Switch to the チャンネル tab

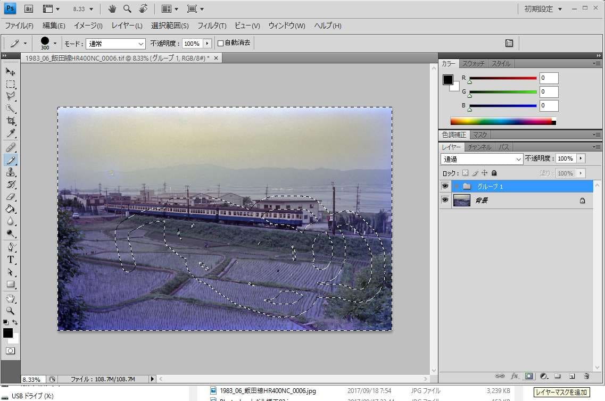(479, 147)
